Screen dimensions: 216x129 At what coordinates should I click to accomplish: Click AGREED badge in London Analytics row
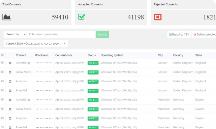[x=93, y=82]
